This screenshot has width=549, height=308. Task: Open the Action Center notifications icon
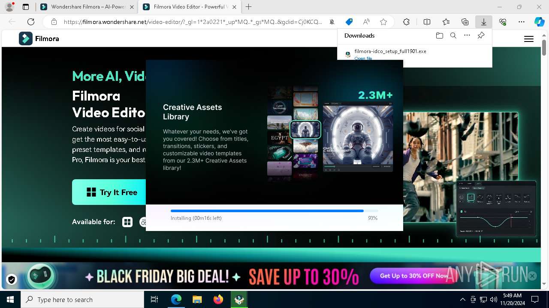535,299
